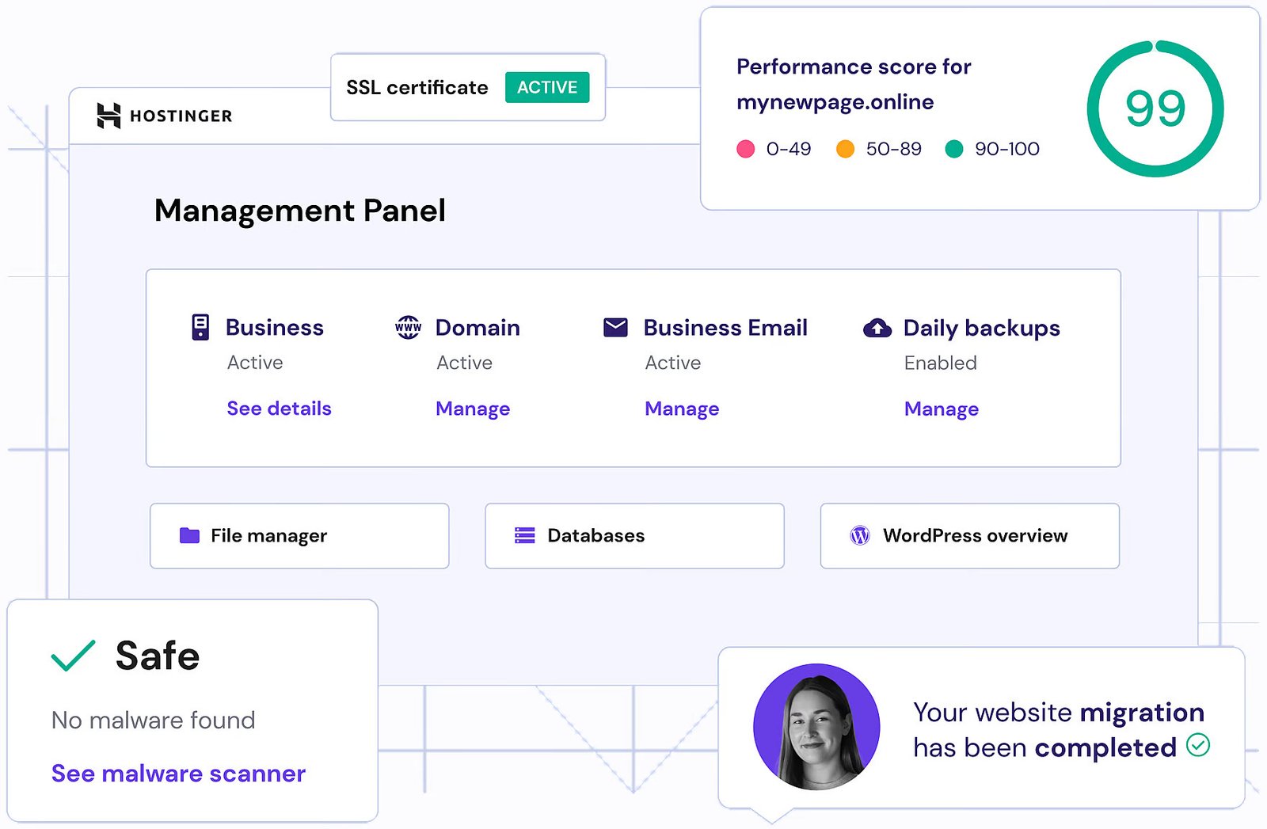Screen dimensions: 1267x829
Task: Open Manage link under Domain
Action: [x=473, y=409]
